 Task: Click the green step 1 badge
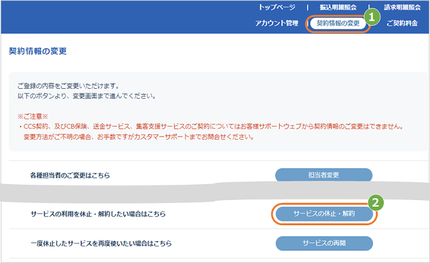pyautogui.click(x=372, y=17)
